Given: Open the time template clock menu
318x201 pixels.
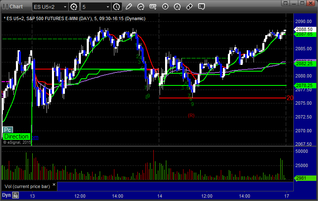Looking at the screenshot, I should coord(116,7).
